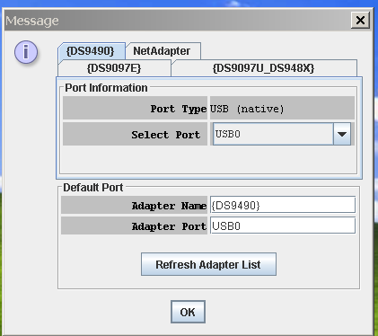Screen dimensions: 378x336
Task: Expand the Select Port dropdown arrow
Action: [x=342, y=134]
